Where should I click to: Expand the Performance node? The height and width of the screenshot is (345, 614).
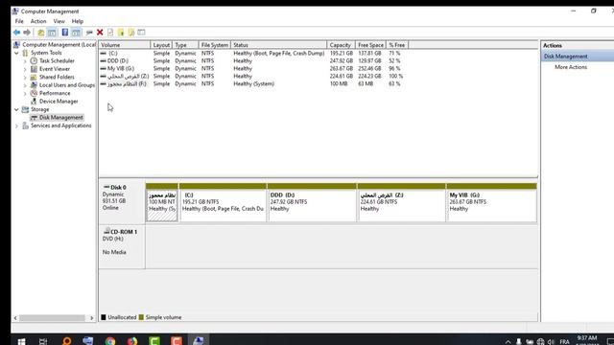pyautogui.click(x=25, y=94)
